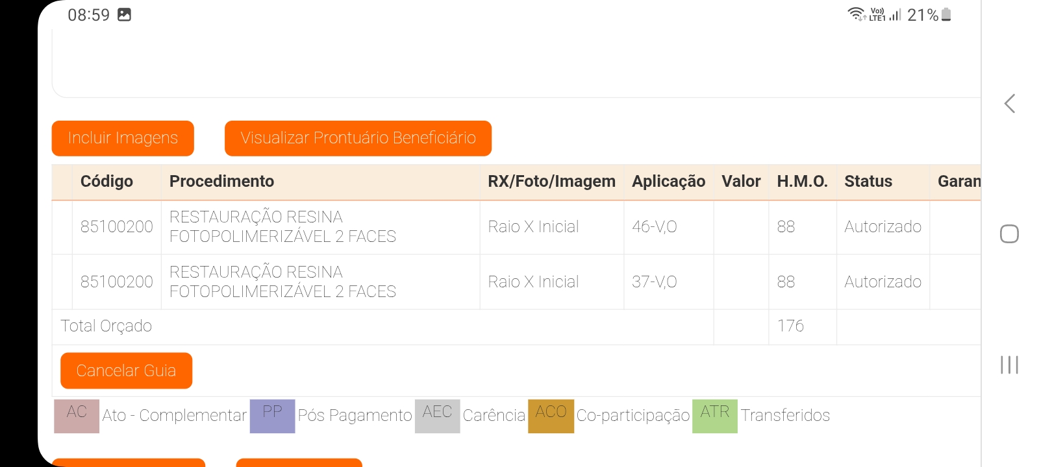
Task: Click the gray AEC Carência swatch
Action: [x=437, y=416]
